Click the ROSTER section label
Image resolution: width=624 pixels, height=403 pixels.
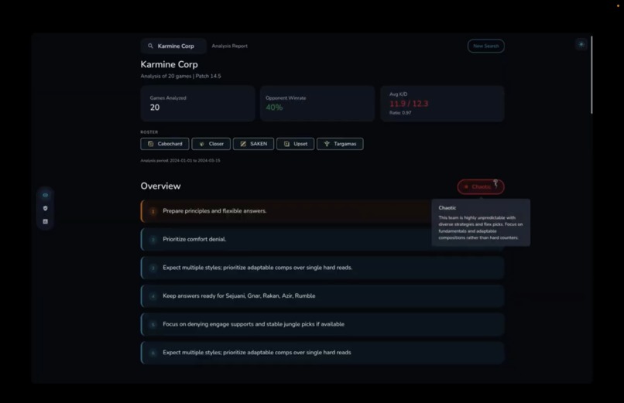click(149, 132)
